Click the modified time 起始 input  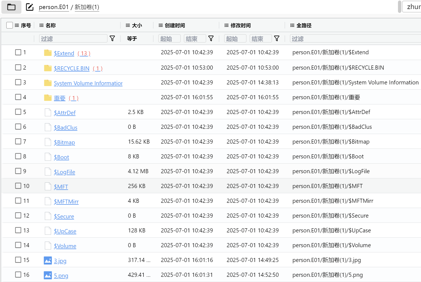coord(235,39)
